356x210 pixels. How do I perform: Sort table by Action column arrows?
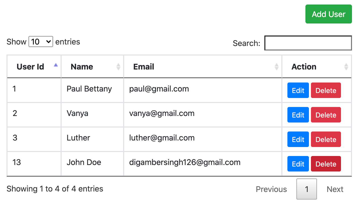point(346,67)
